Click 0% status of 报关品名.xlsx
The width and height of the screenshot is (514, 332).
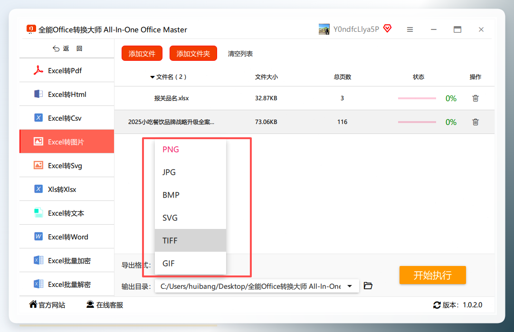click(x=451, y=98)
